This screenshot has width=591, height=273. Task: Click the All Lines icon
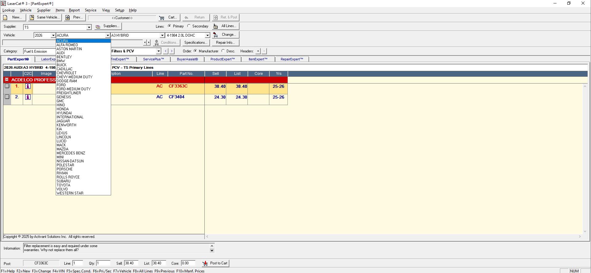click(x=216, y=26)
